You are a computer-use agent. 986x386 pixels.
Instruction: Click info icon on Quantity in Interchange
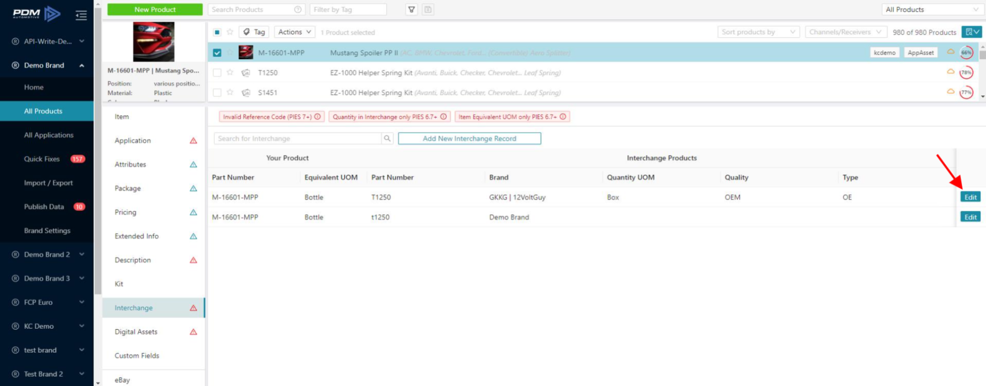click(444, 116)
